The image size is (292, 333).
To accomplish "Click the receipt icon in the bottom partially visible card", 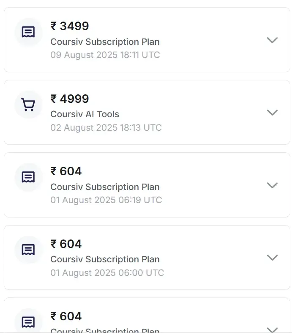I will (28, 322).
